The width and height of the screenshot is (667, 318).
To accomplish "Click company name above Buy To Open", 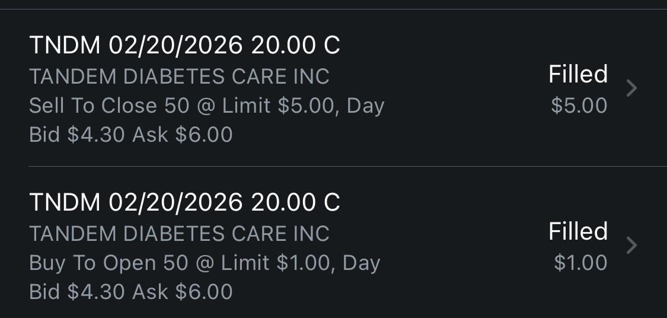I will [x=179, y=233].
